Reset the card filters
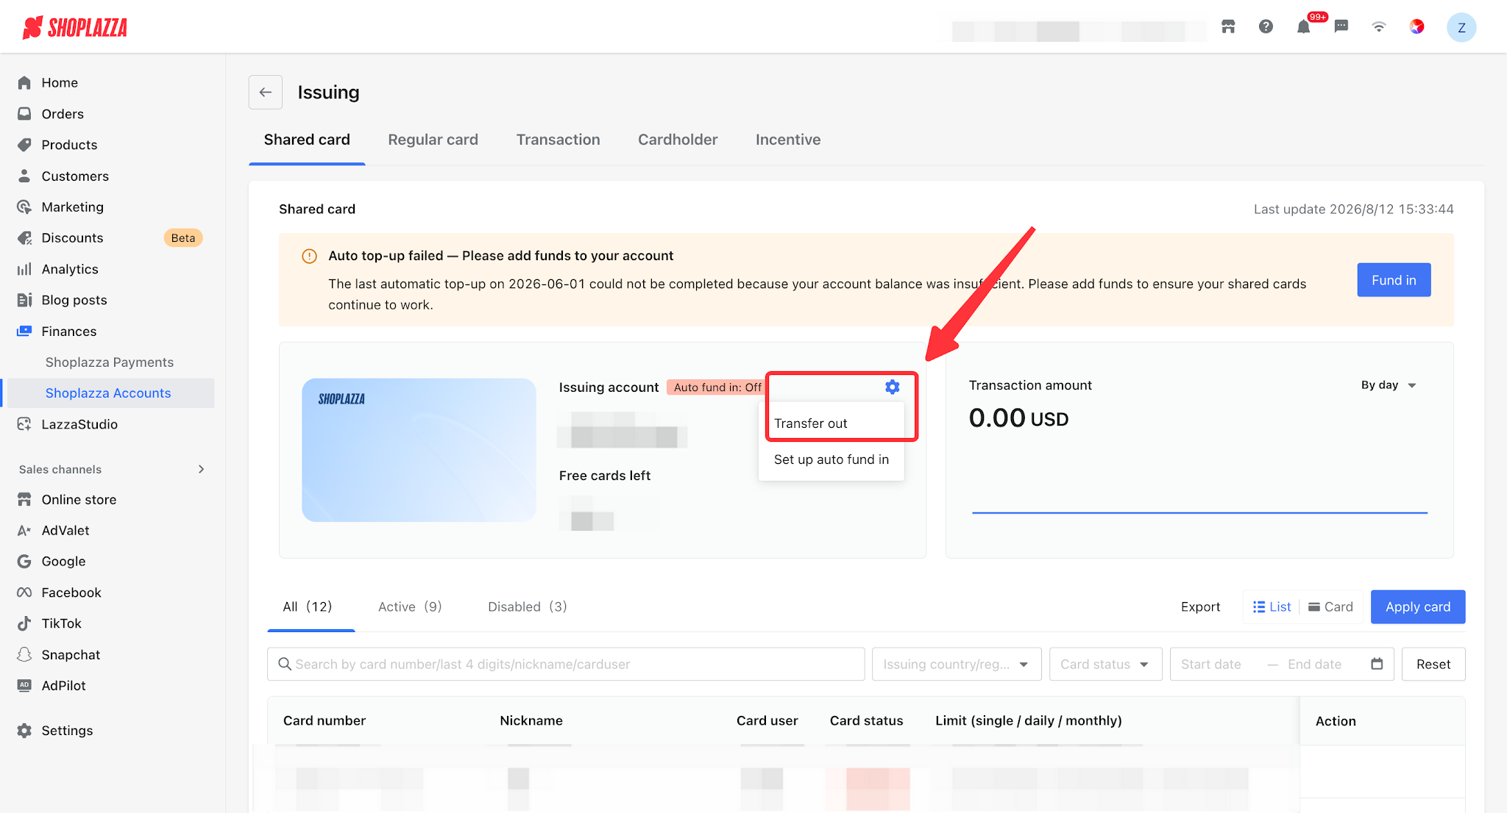 [1433, 664]
